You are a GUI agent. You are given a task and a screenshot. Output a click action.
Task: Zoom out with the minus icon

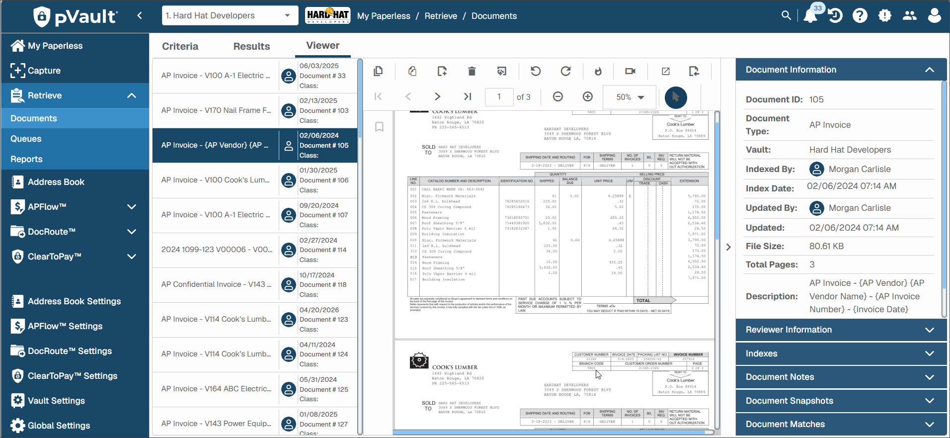(x=558, y=96)
